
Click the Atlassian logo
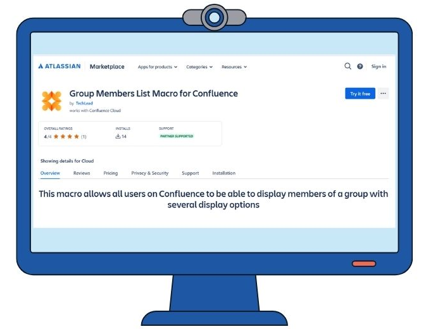(60, 66)
